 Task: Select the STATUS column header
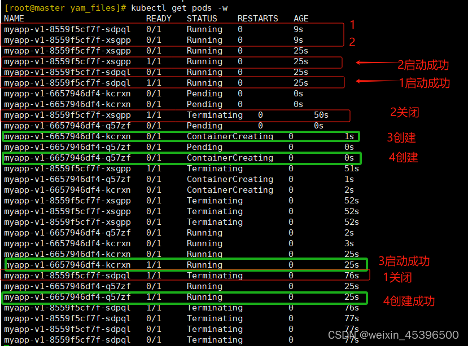tap(202, 18)
